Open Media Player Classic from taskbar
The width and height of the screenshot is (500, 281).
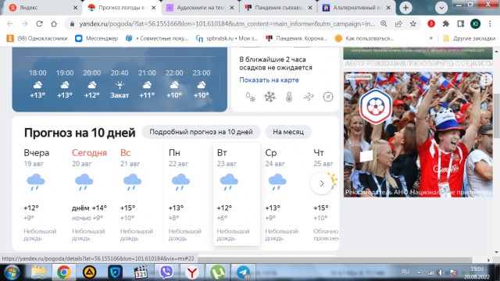pyautogui.click(x=141, y=272)
